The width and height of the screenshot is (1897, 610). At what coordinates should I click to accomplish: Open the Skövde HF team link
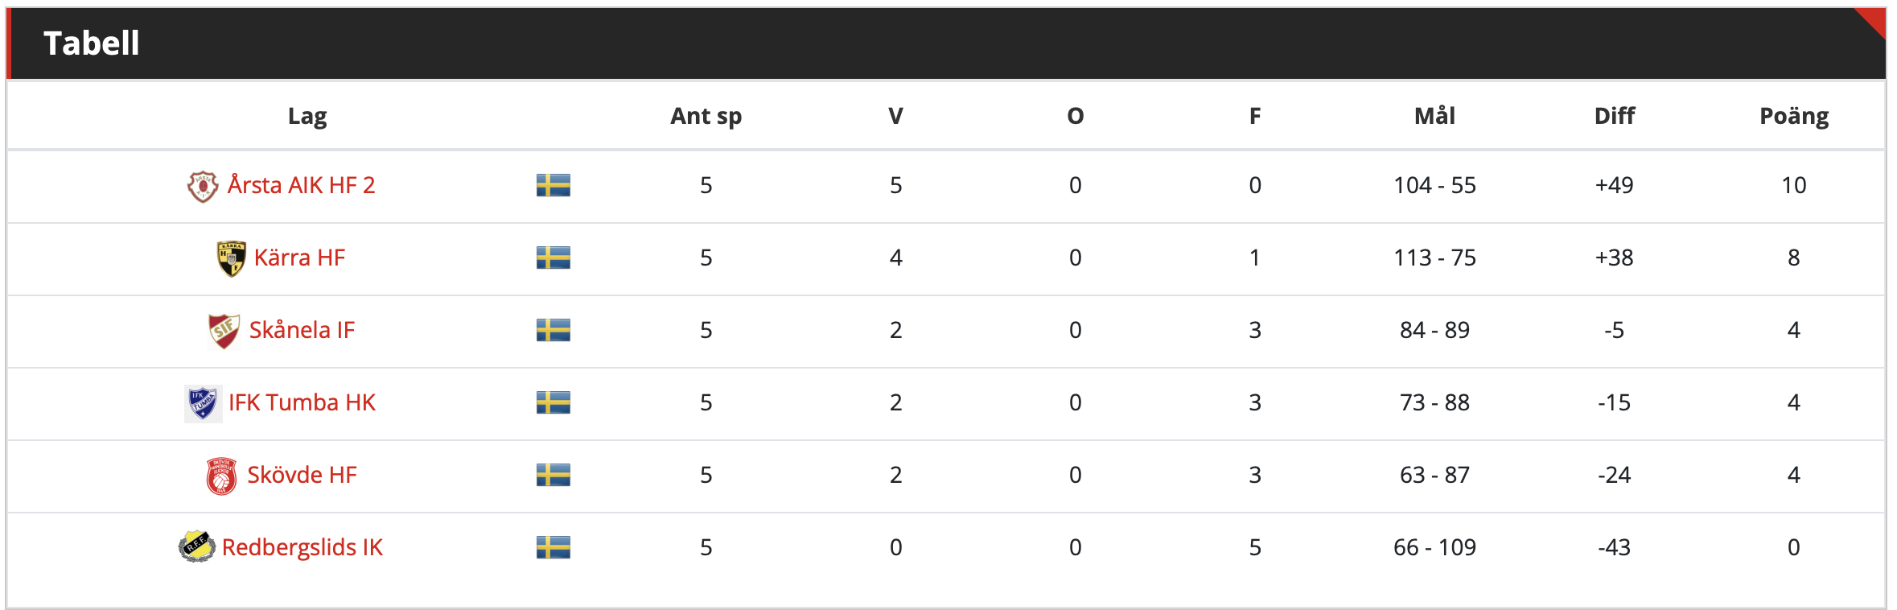[302, 475]
